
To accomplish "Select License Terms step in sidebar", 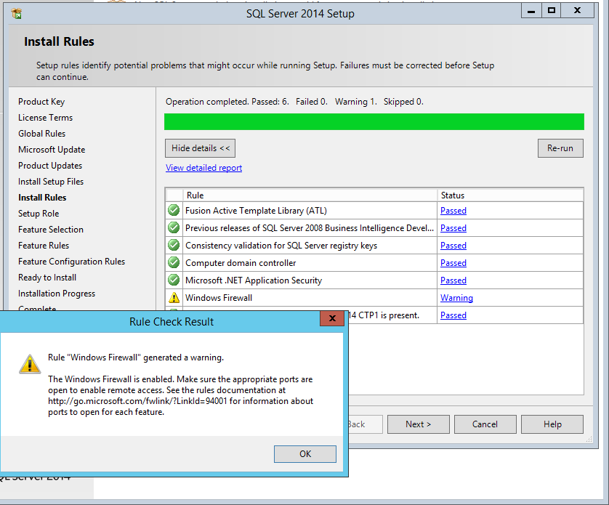I will coord(46,118).
